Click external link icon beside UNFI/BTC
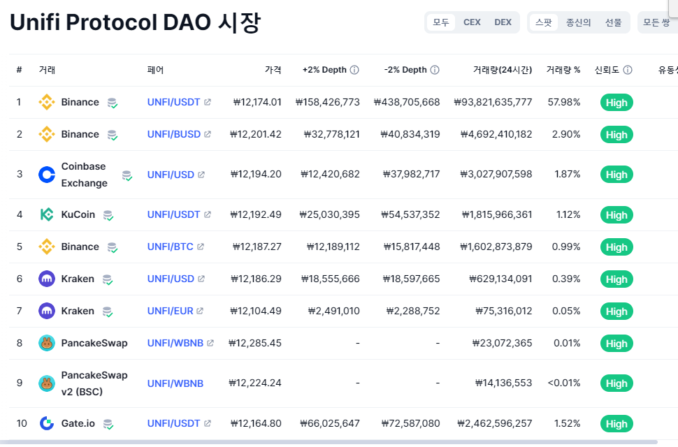 (201, 247)
